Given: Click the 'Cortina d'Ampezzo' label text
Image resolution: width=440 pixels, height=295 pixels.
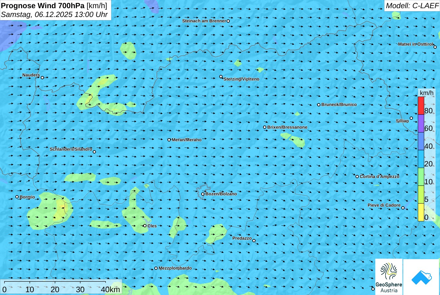Looking at the screenshot, I should coord(379,176).
